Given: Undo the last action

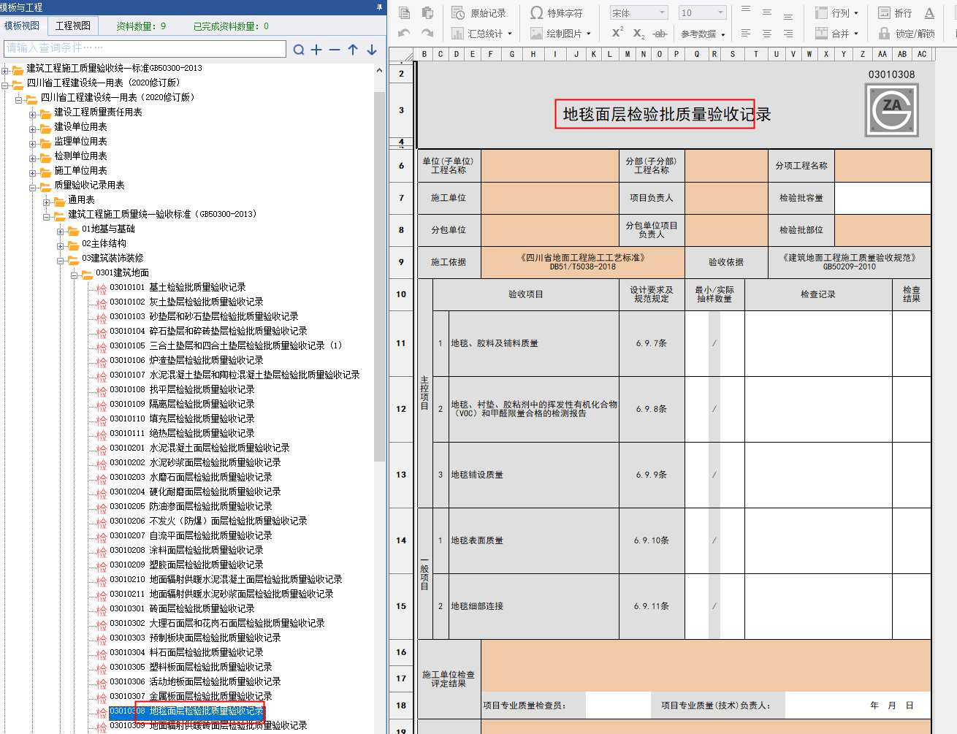Looking at the screenshot, I should 405,34.
